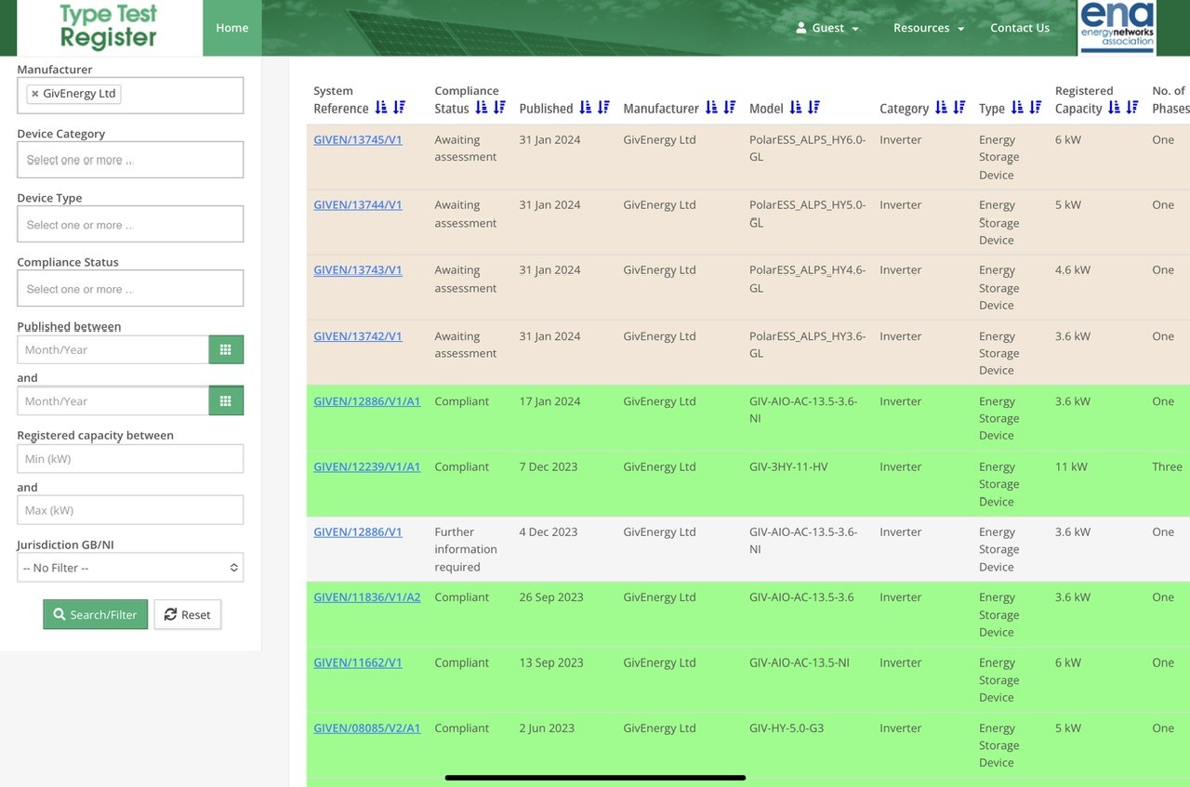Reset all filters
The image size is (1190, 787).
click(188, 614)
